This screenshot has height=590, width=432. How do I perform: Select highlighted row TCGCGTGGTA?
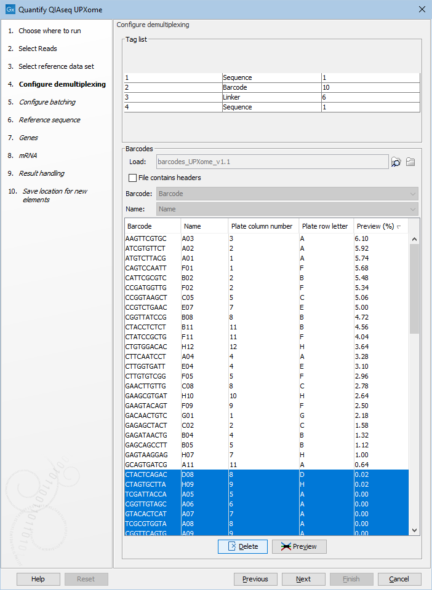coord(266,524)
